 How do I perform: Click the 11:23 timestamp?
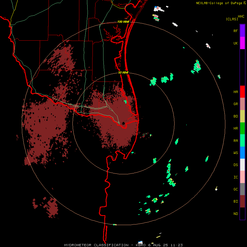[177, 245]
